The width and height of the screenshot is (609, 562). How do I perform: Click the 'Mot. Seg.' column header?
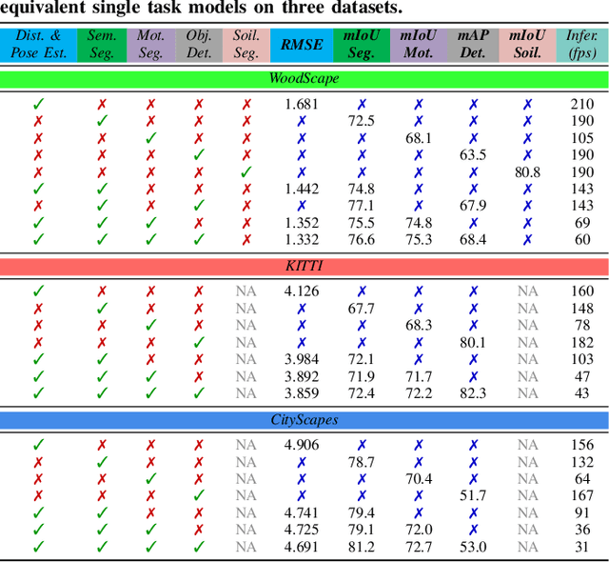150,45
